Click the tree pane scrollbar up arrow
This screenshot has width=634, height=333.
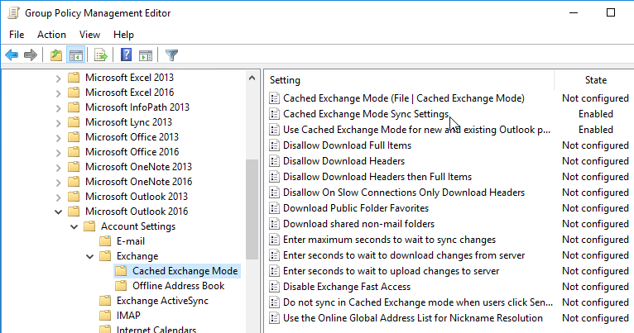click(x=252, y=78)
